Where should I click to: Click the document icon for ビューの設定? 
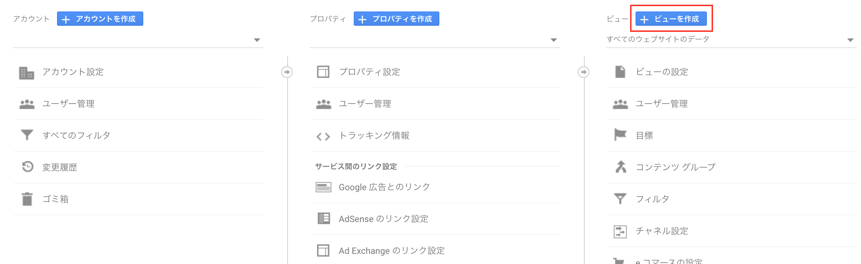click(620, 72)
